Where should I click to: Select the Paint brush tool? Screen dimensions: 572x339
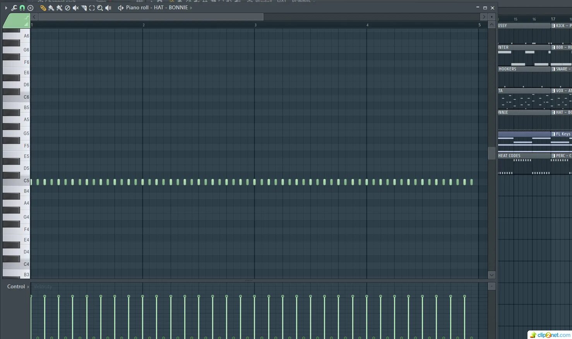51,8
